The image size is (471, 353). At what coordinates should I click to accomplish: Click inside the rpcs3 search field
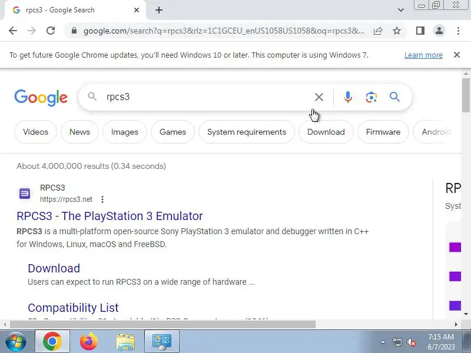tap(207, 97)
